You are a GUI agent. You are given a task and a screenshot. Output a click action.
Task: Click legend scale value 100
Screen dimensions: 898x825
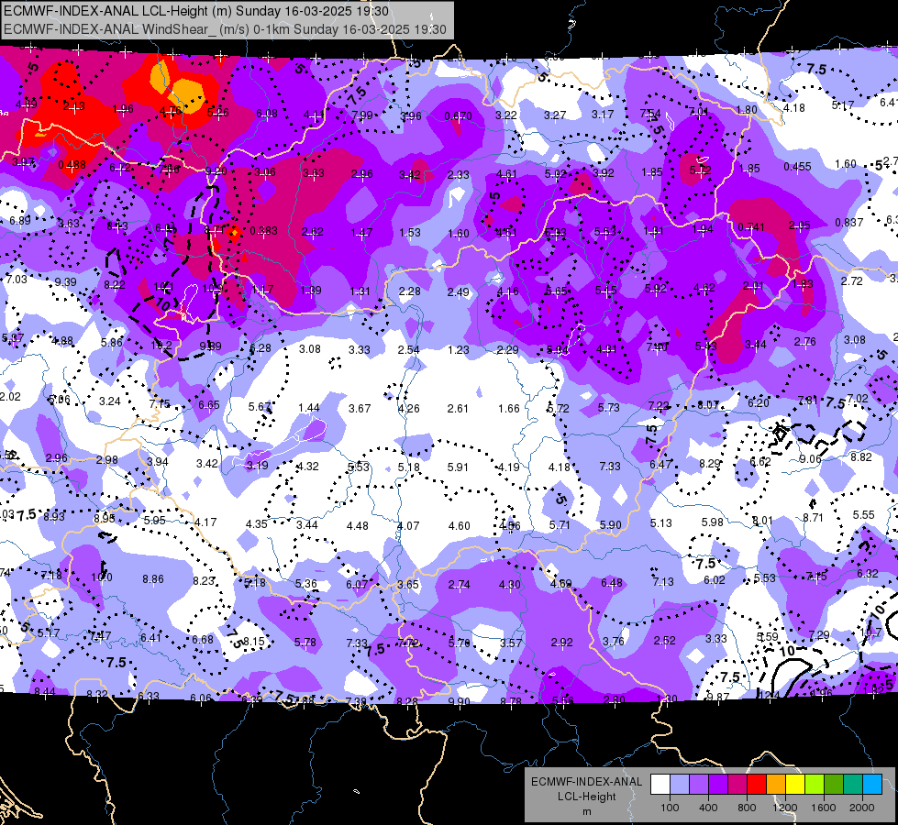click(x=670, y=808)
